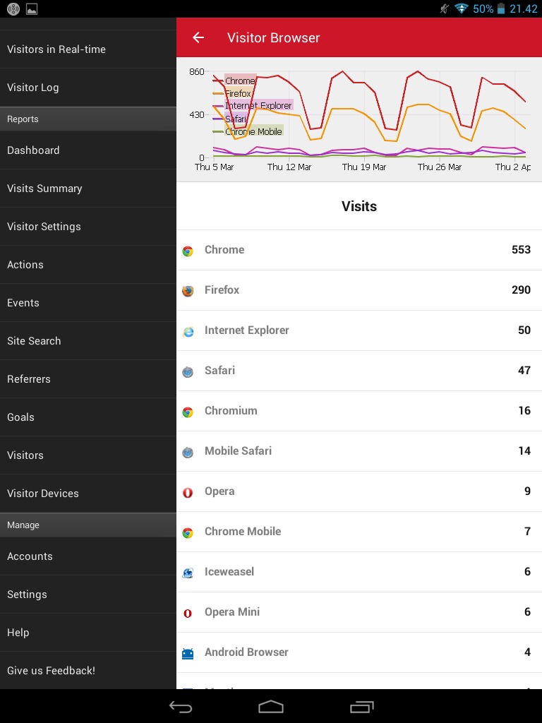Tap the Chrome browser icon in list
The width and height of the screenshot is (542, 723).
(x=188, y=251)
